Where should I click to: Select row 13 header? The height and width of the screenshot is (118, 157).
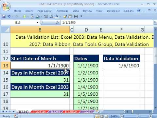(6, 66)
